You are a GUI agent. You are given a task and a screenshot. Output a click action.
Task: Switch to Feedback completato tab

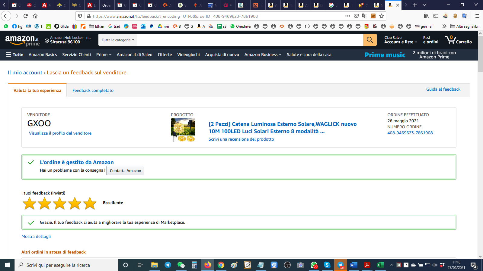coord(93,90)
